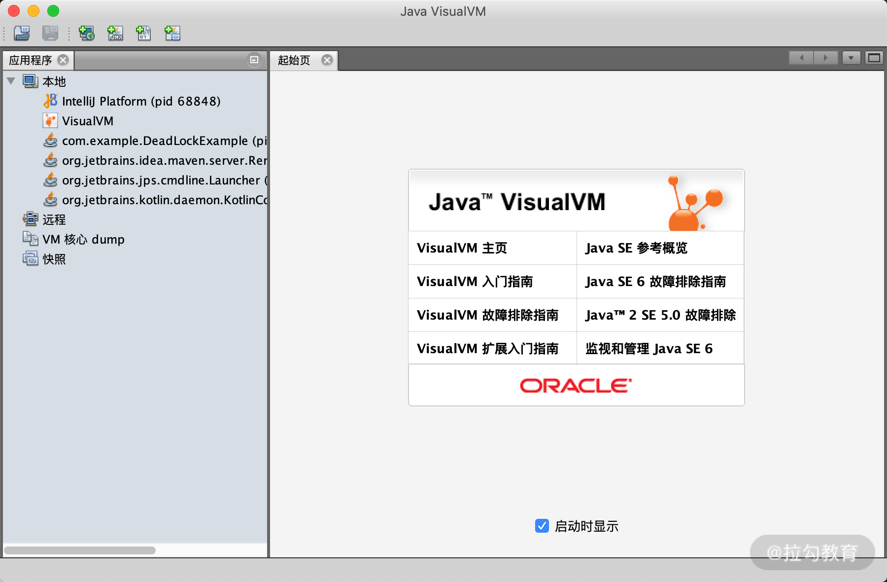Click the applications panel horizontal scrollbar
This screenshot has width=887, height=582.
[80, 550]
